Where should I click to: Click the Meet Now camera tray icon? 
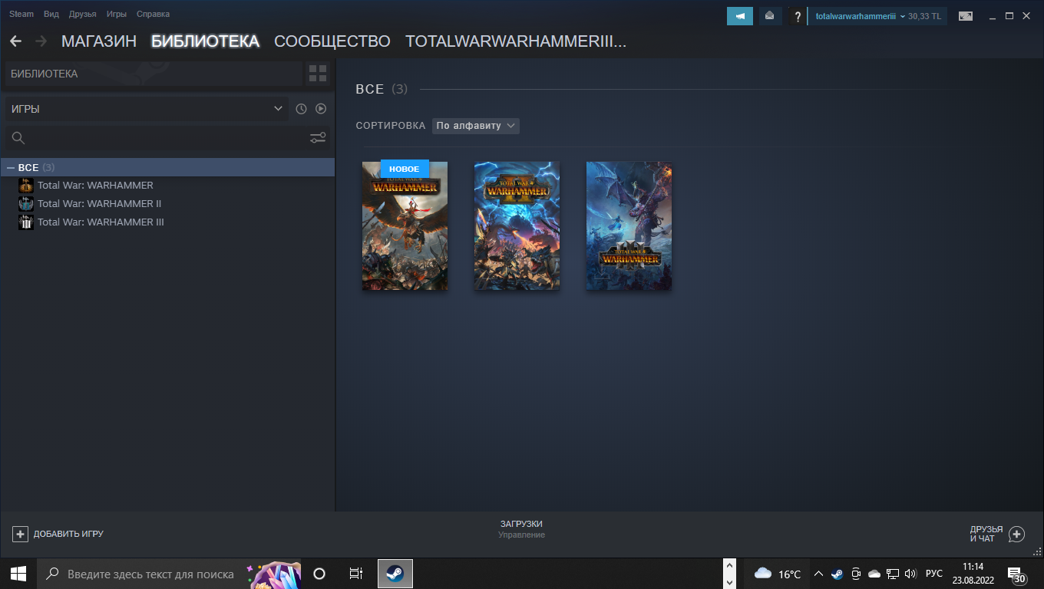[x=855, y=574]
